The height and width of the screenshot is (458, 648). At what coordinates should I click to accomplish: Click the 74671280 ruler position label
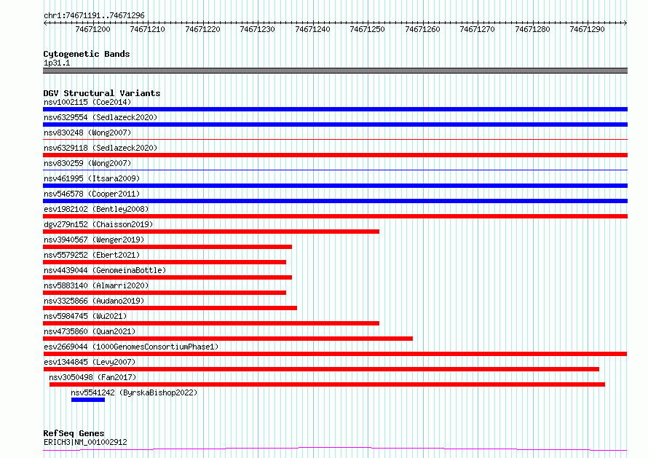[x=533, y=29]
